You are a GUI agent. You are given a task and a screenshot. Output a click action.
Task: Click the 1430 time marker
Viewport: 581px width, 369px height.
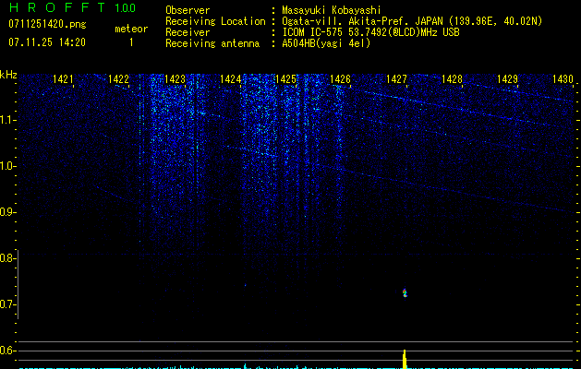point(563,79)
